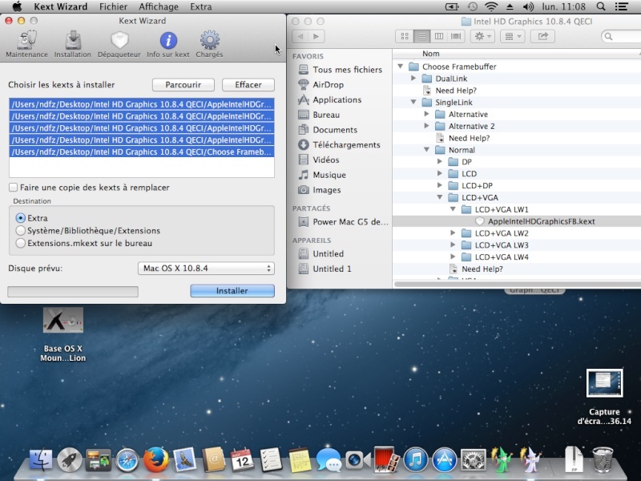641x481 pixels.
Task: Expand the Alternative 2 folder
Action: (426, 126)
